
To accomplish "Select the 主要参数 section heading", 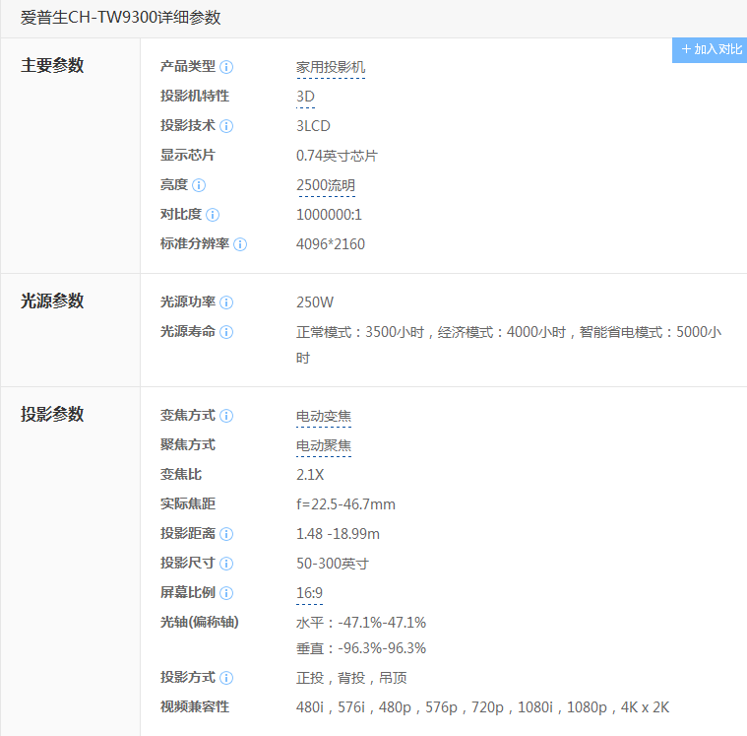I will (52, 65).
